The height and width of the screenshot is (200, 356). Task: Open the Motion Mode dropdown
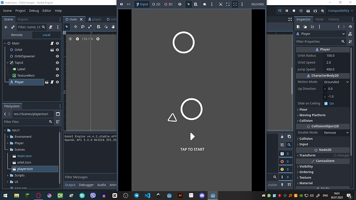[x=336, y=82]
